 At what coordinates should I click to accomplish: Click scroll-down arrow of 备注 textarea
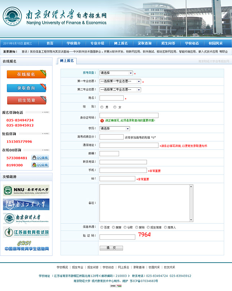(191, 220)
